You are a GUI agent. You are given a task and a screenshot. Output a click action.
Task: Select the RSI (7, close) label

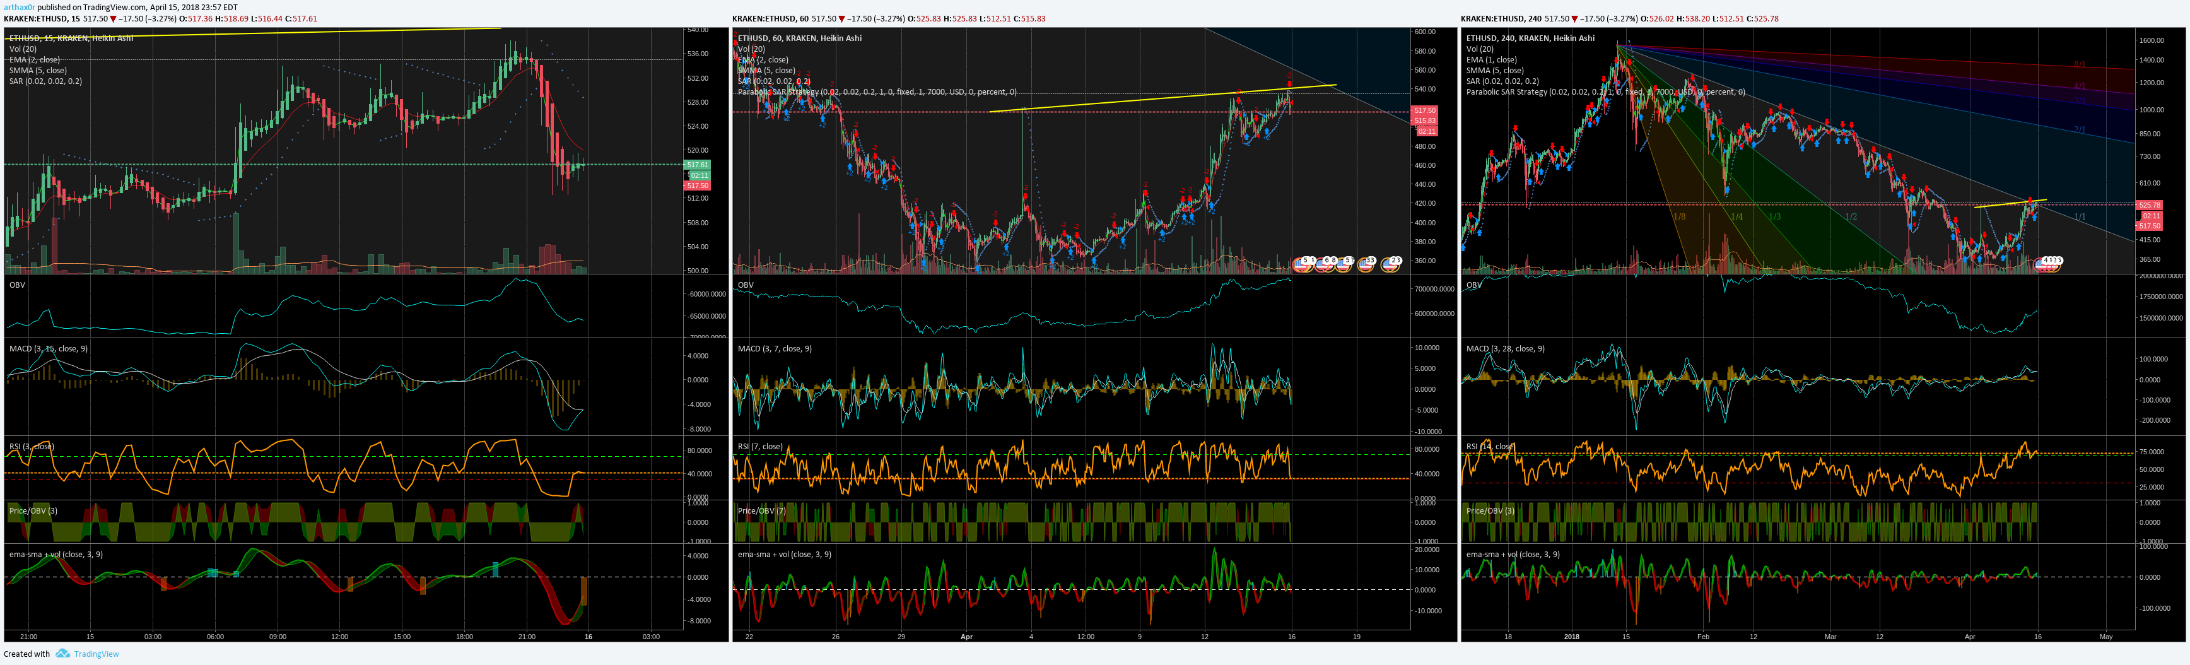pos(759,447)
